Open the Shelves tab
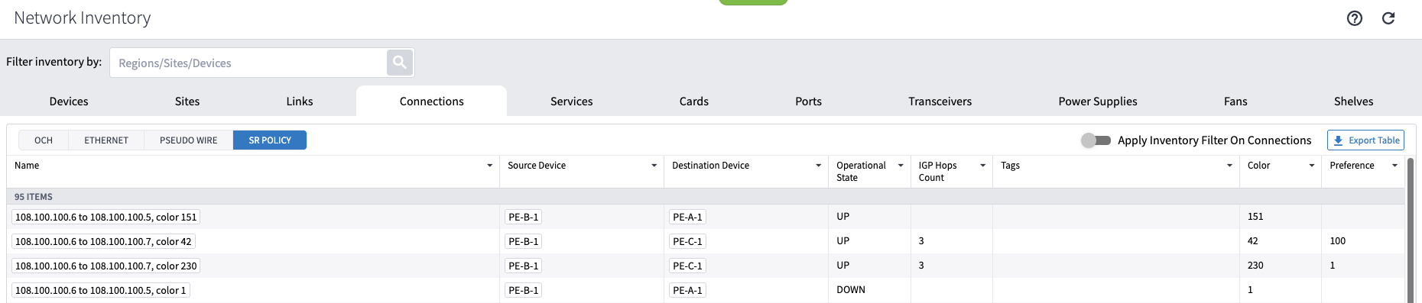This screenshot has height=303, width=1422. (x=1354, y=102)
